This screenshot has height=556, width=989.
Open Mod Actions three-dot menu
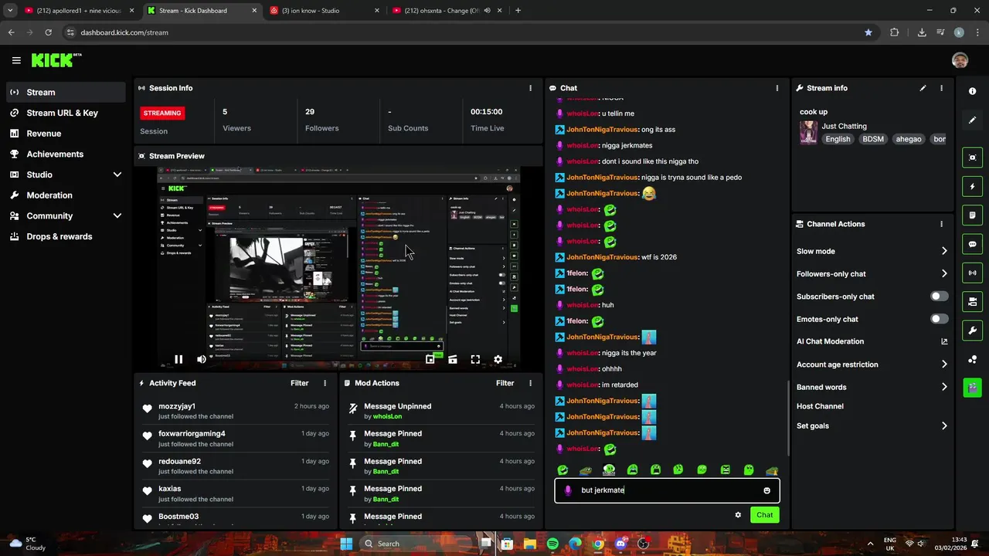530,383
